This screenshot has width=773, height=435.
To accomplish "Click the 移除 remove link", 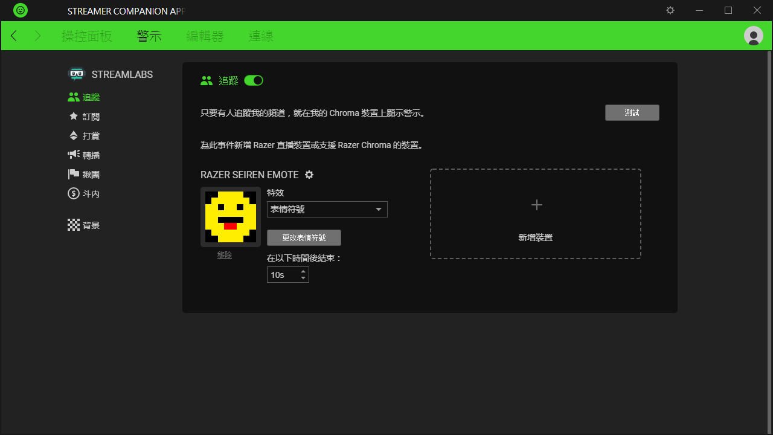I will point(225,255).
